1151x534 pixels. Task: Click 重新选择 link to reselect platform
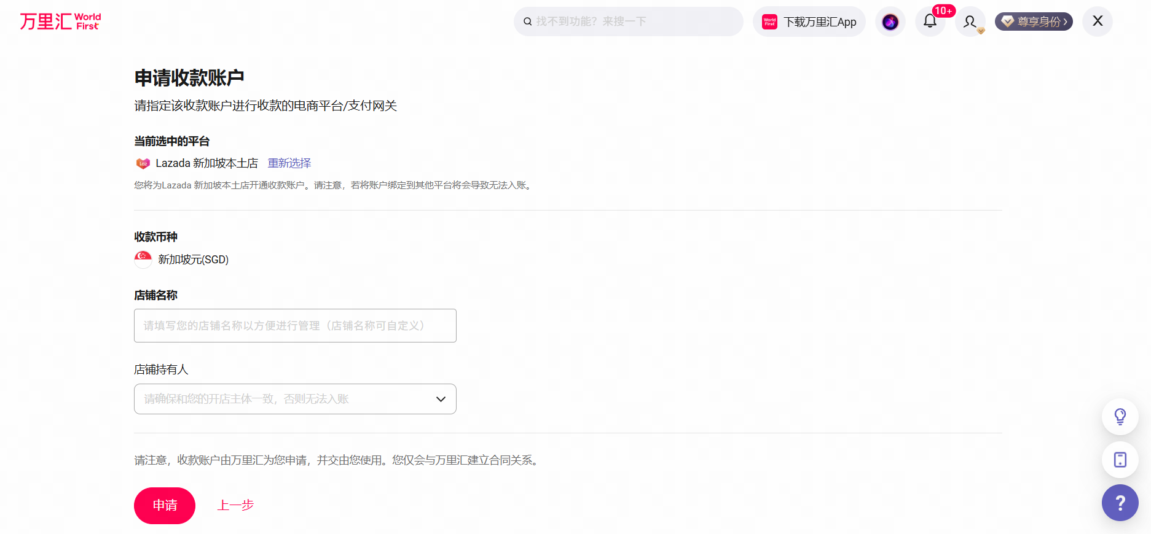(x=289, y=163)
